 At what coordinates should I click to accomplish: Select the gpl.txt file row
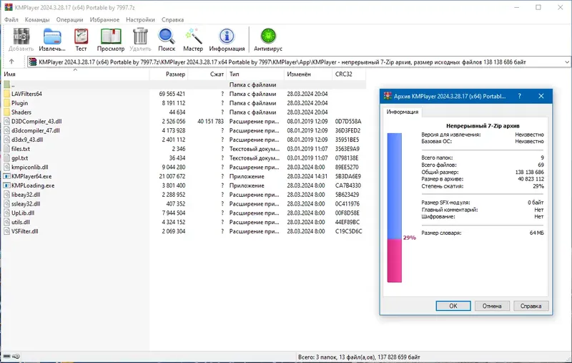[x=184, y=158]
